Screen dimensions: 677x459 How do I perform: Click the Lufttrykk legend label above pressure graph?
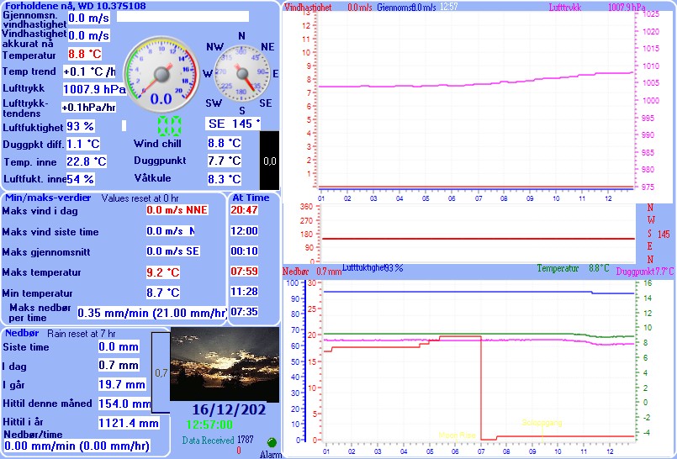(565, 8)
